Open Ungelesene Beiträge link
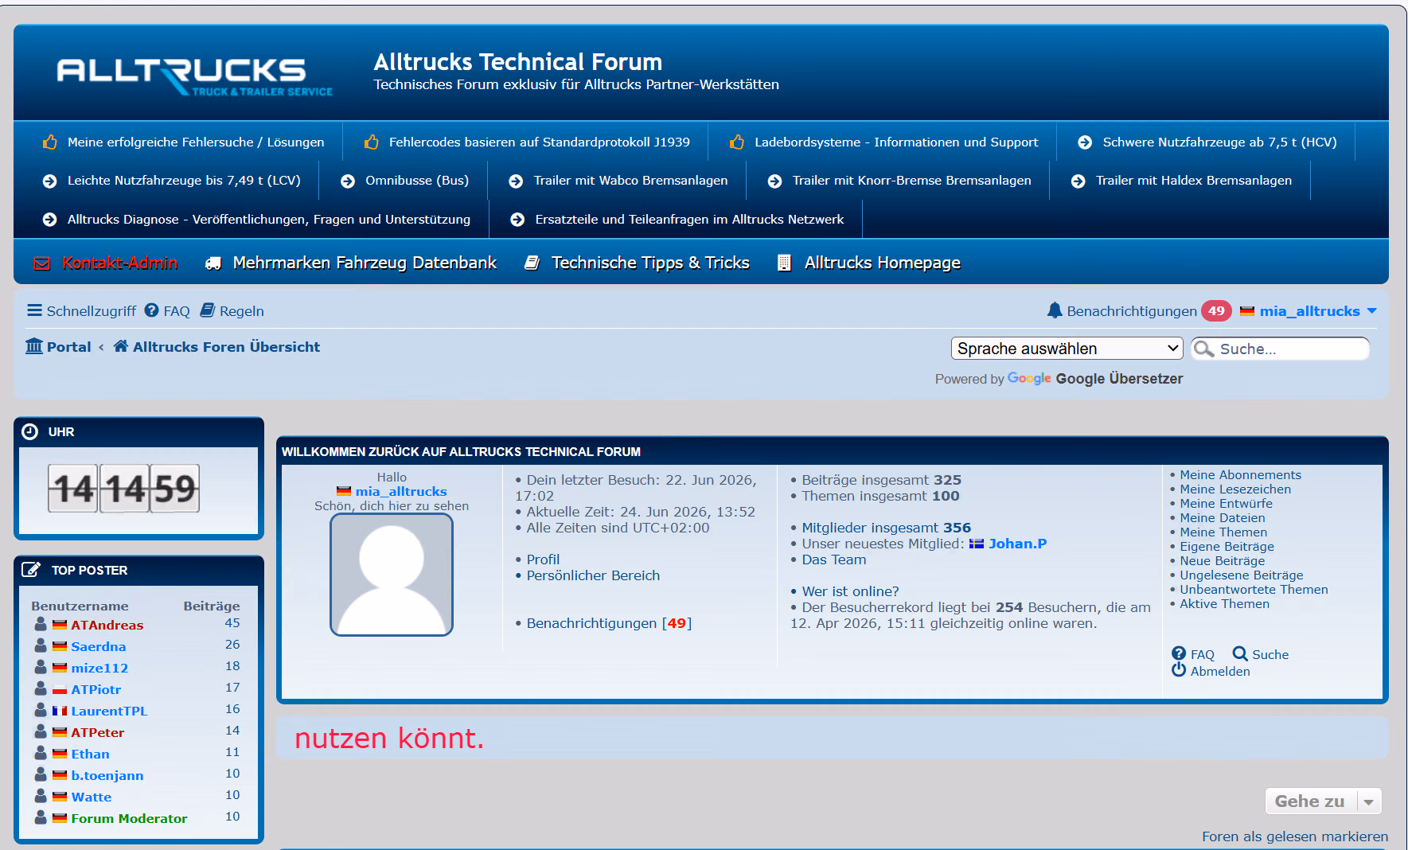Image resolution: width=1408 pixels, height=850 pixels. (1241, 575)
